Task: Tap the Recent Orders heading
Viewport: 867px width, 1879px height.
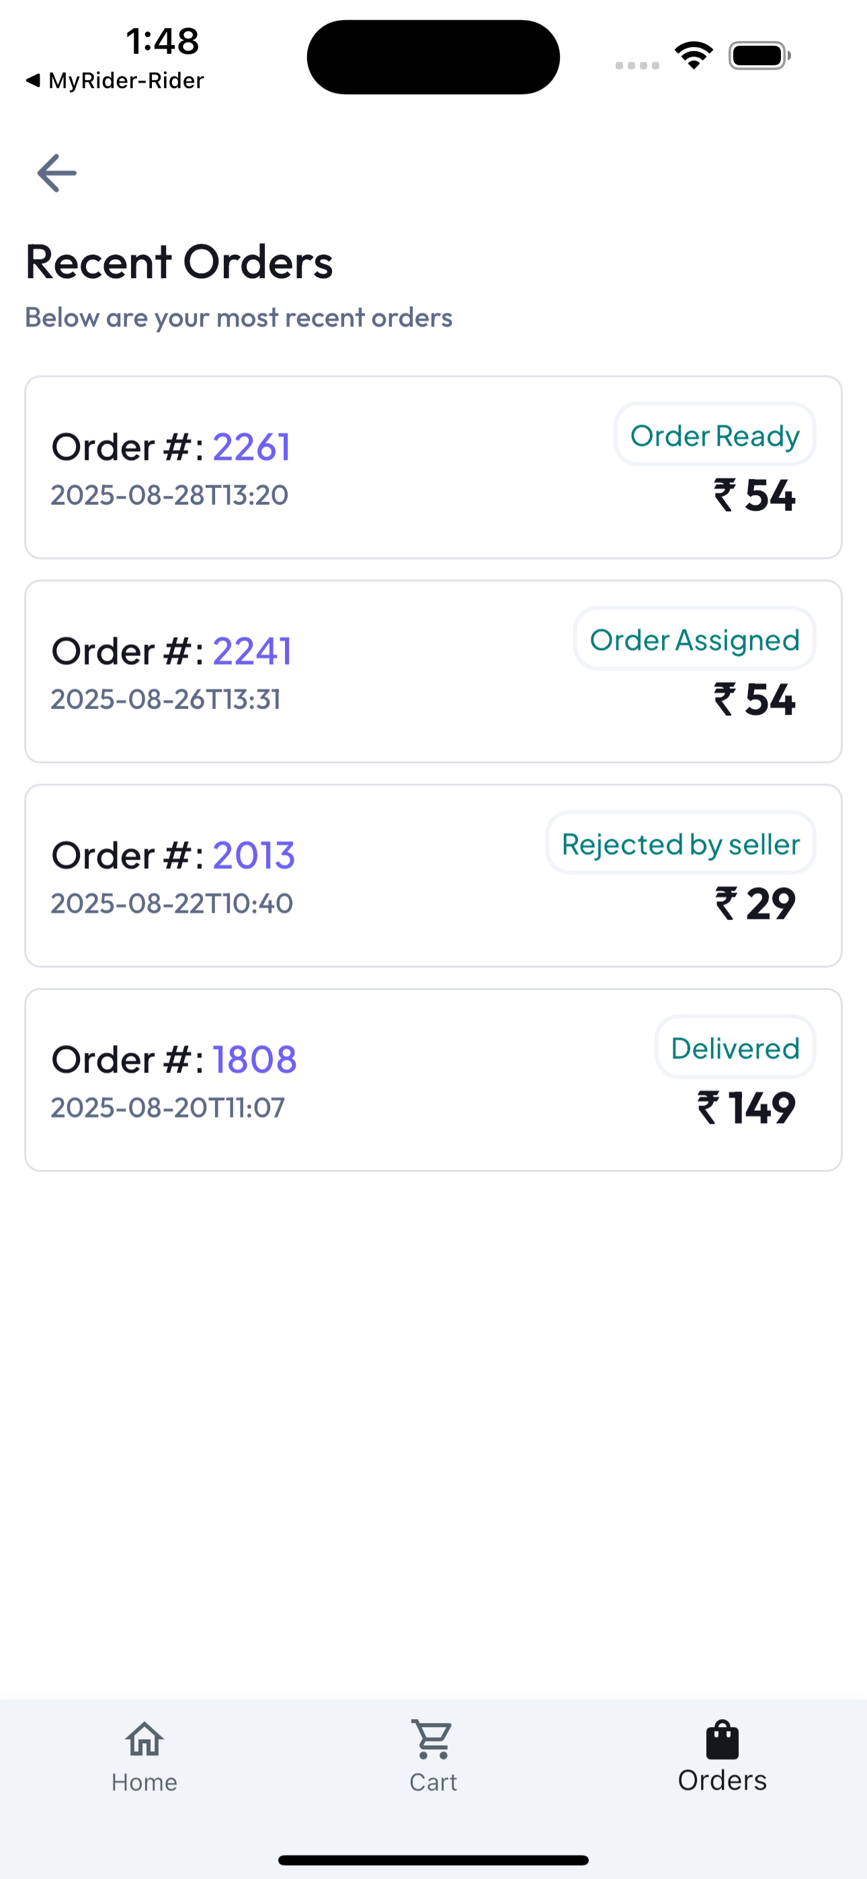Action: (179, 262)
